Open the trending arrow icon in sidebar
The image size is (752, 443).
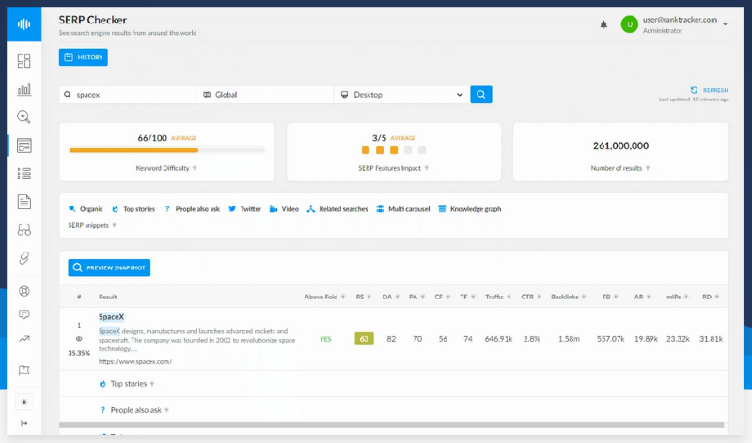click(24, 339)
